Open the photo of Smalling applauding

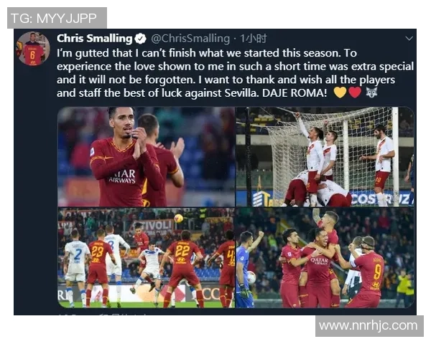pos(146,157)
